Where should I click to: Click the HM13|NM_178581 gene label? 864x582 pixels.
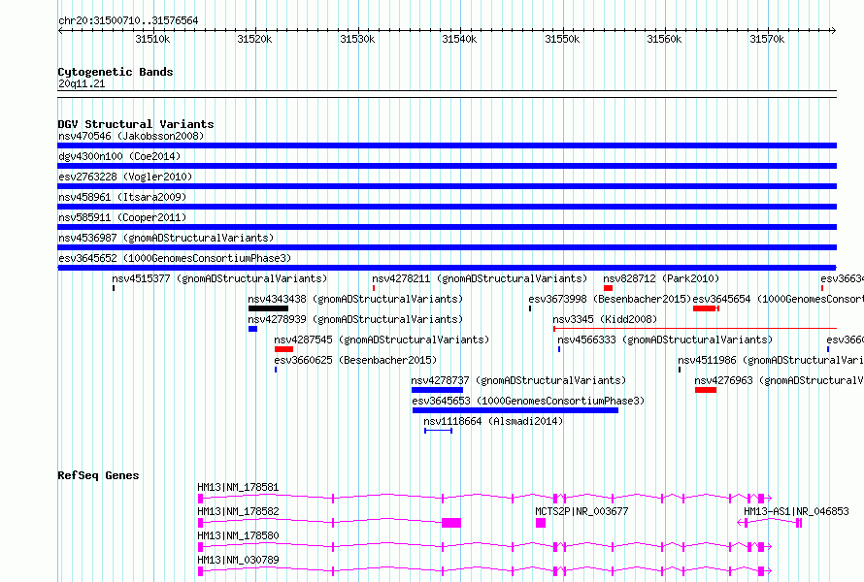coord(238,487)
